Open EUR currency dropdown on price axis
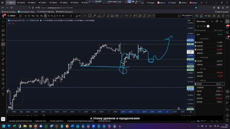Image resolution: width=230 pixels, height=129 pixels. pyautogui.click(x=190, y=21)
